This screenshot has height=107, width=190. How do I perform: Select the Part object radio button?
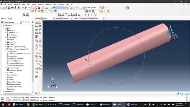pos(89,18)
